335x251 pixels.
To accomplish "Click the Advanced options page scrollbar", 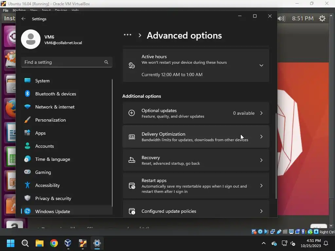I will pos(276,156).
